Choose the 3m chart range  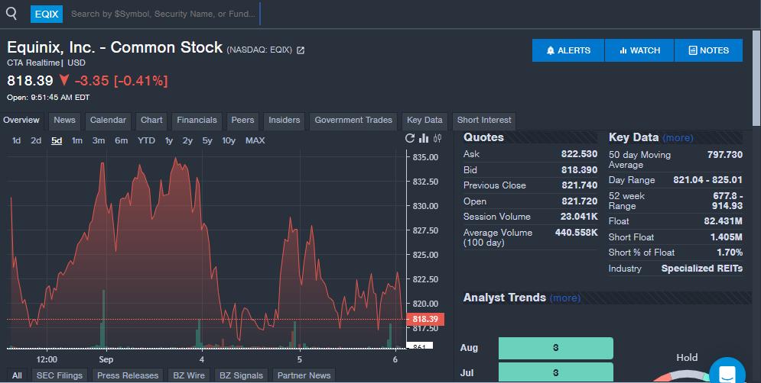[99, 140]
